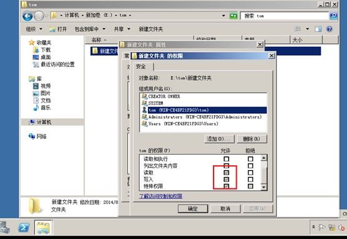347x239 pixels.
Task: Open the access control and permissions link
Action: pos(161,196)
